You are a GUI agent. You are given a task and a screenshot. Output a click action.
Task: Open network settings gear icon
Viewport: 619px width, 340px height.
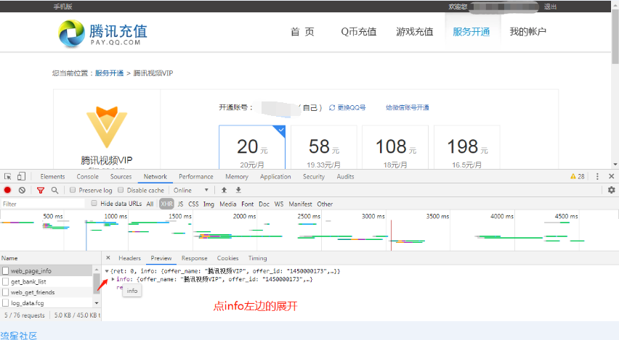pyautogui.click(x=612, y=190)
